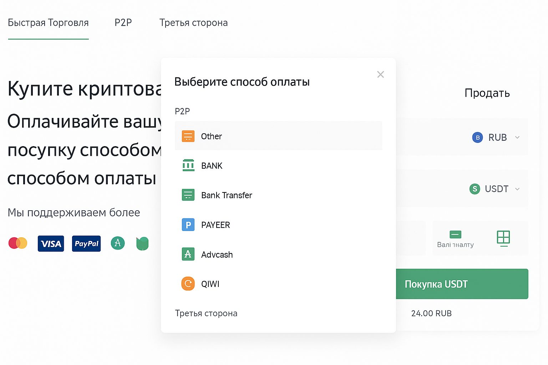Click the VISA logo
This screenshot has height=365, width=548.
coord(51,244)
